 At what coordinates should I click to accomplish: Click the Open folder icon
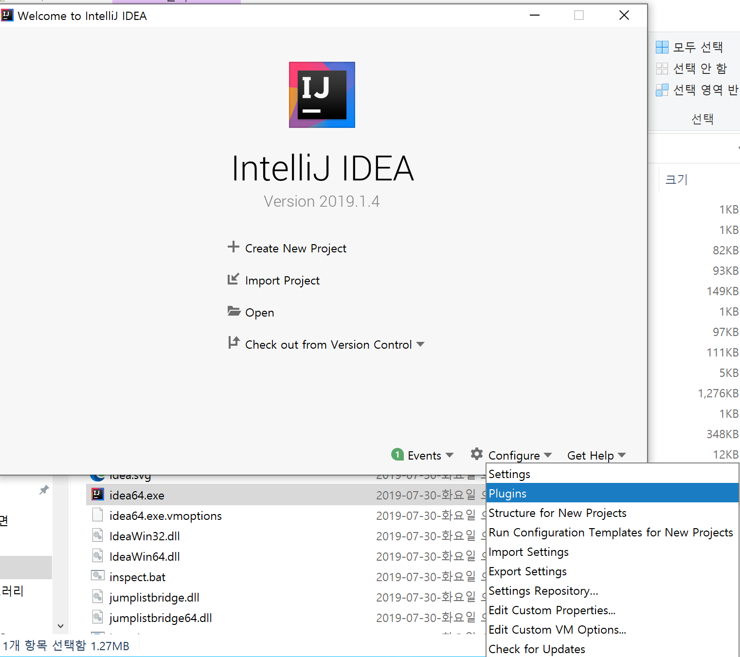[234, 311]
